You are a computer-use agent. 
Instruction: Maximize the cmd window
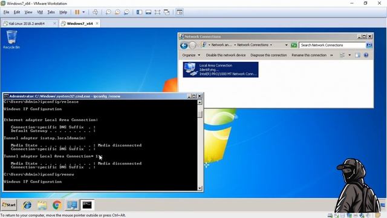[x=194, y=96]
